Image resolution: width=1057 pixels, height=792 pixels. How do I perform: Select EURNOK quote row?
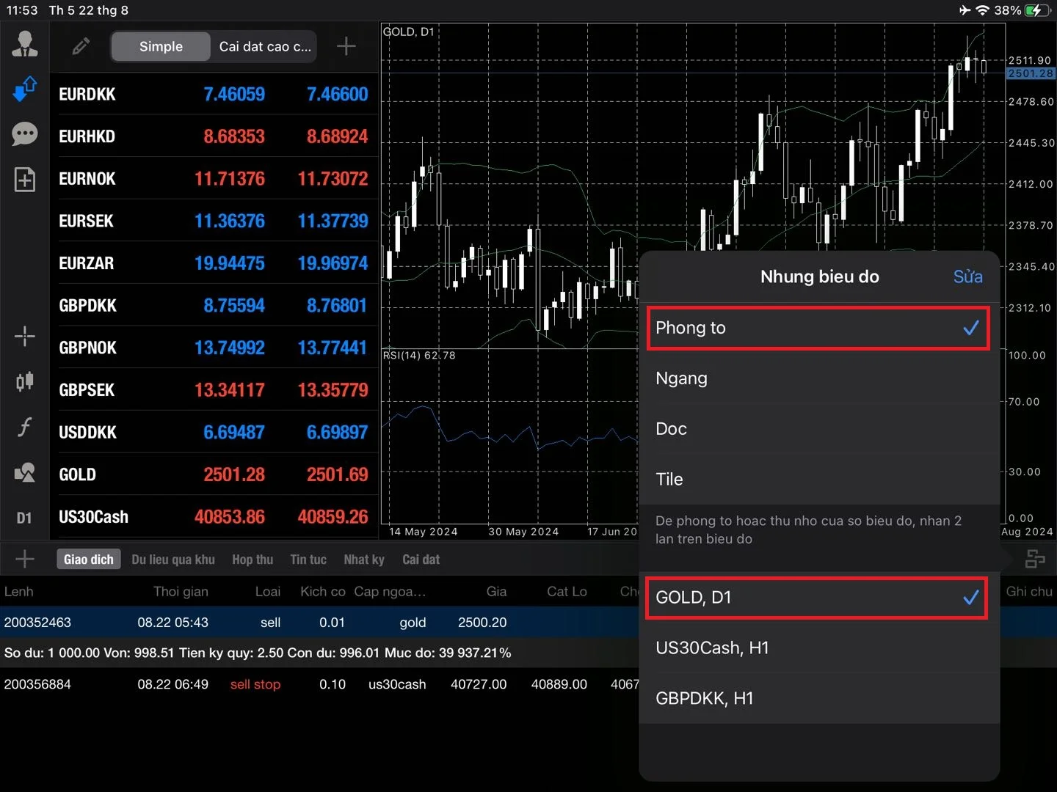click(214, 179)
